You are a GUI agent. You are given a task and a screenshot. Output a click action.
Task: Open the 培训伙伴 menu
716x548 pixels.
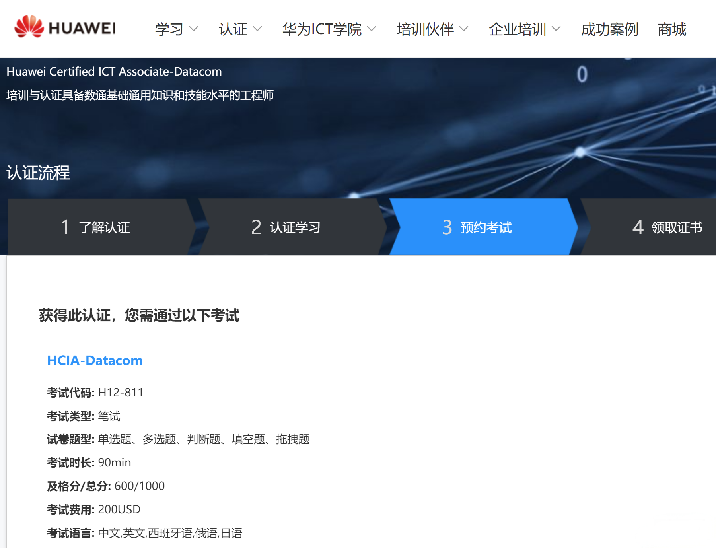click(425, 29)
